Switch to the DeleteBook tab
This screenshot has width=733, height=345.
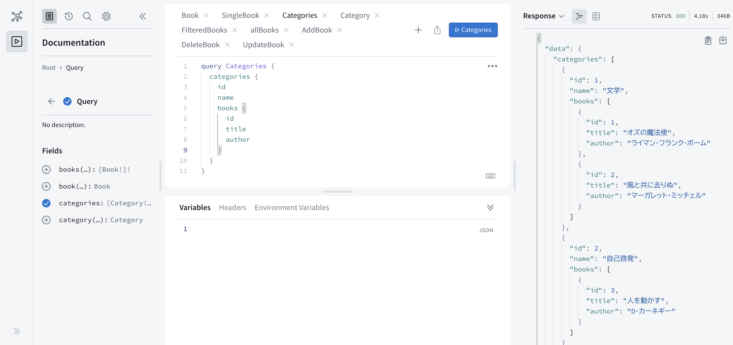[200, 45]
